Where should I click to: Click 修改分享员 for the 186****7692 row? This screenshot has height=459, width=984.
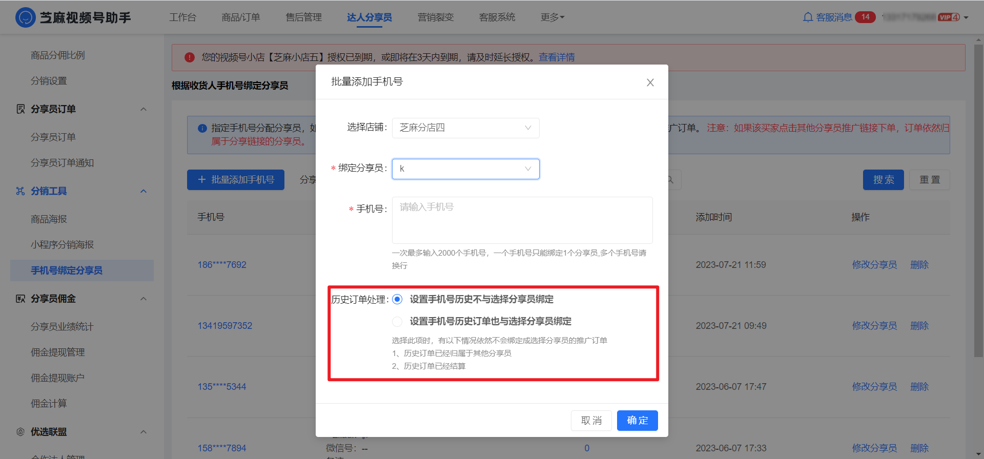point(874,265)
